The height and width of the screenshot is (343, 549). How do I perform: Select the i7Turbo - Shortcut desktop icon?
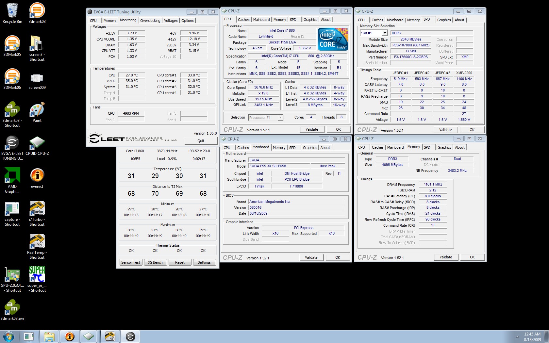click(x=37, y=214)
